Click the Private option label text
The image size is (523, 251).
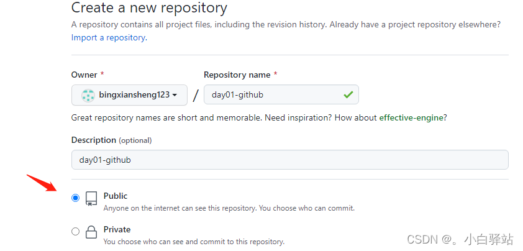pyautogui.click(x=117, y=229)
